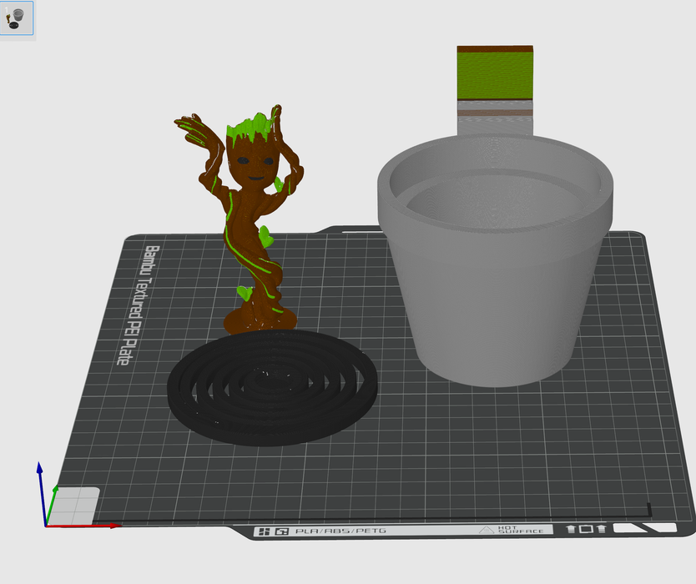Image resolution: width=696 pixels, height=584 pixels.
Task: Click the second square icon beside PLA/ABS/PETG
Action: pos(281,531)
